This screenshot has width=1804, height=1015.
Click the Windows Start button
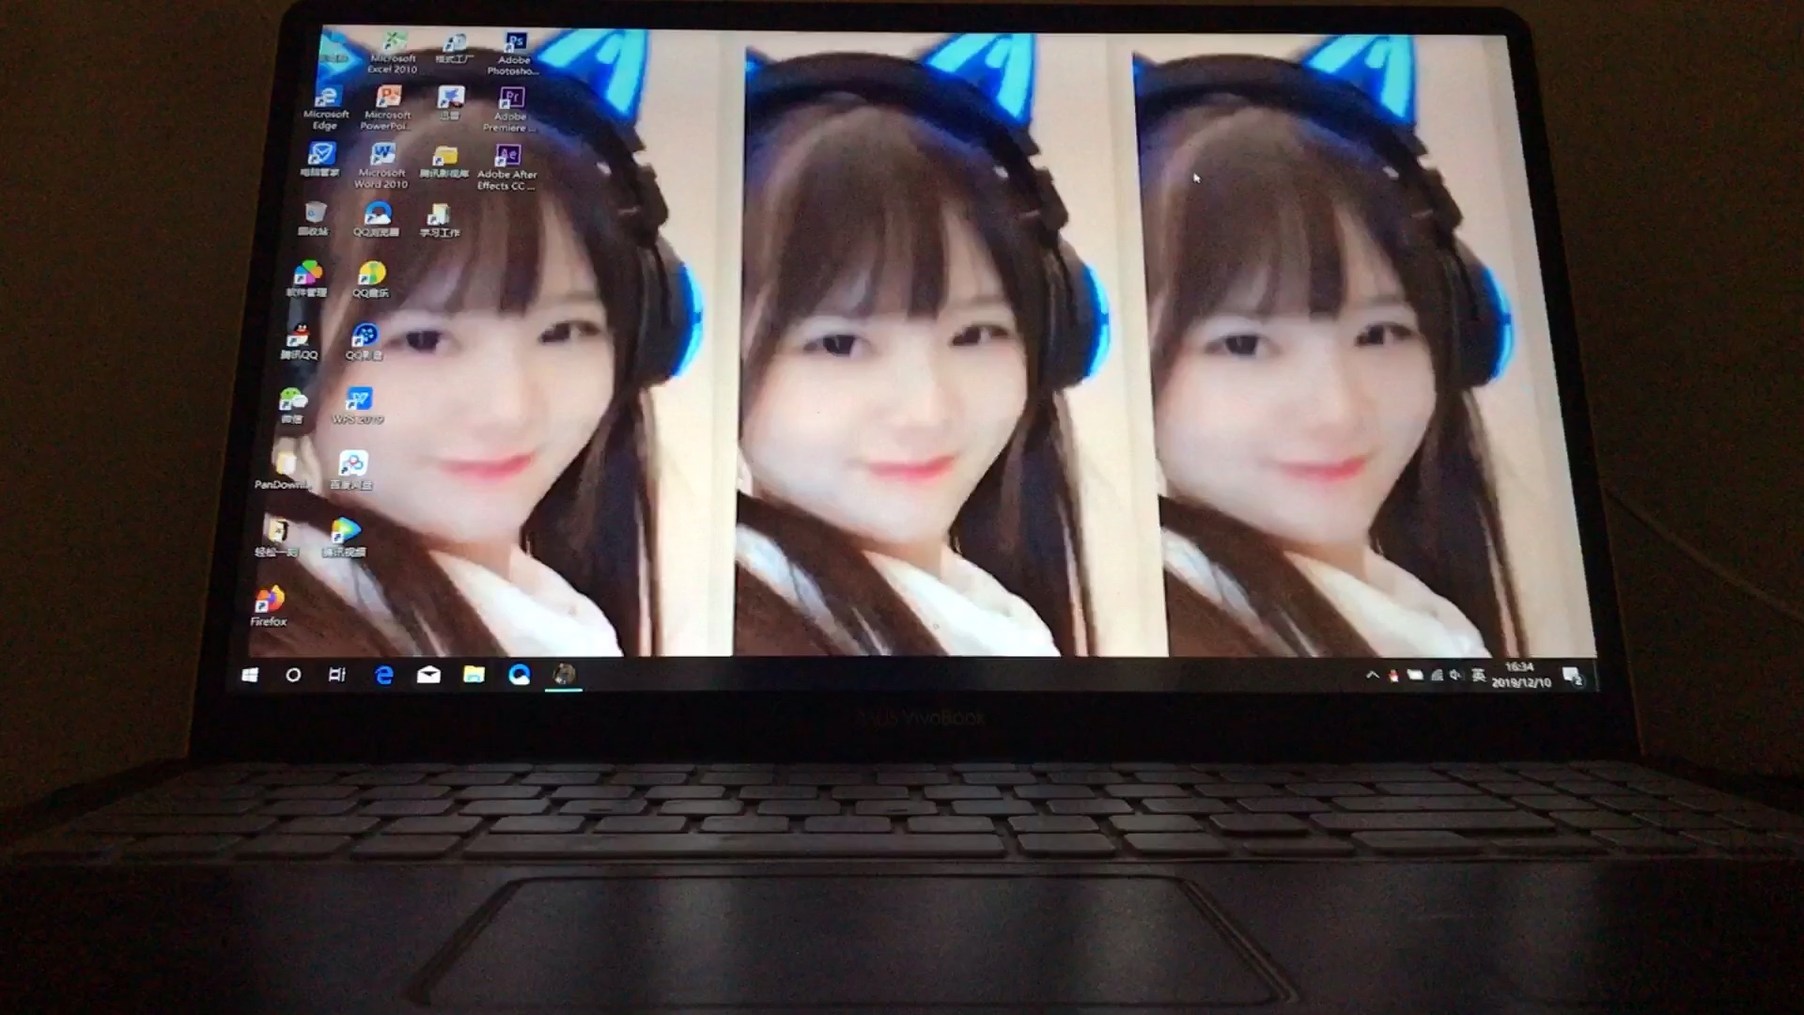coord(250,675)
